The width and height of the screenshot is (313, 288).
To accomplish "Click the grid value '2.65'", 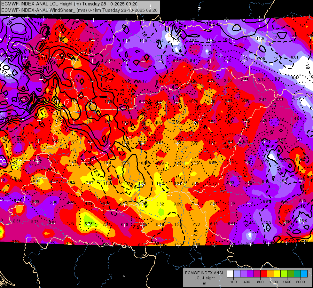I will 228,81.
